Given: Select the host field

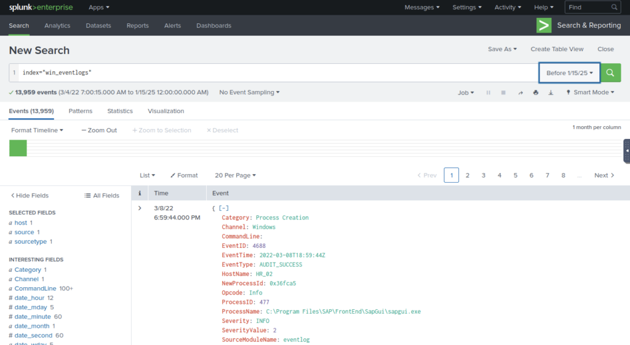Looking at the screenshot, I should 20,223.
